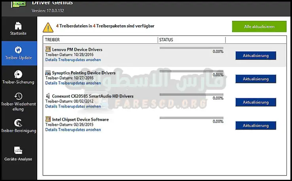Click Aktualisierung for Synaptics Pointing drivers
The width and height of the screenshot is (292, 181).
pos(256,79)
